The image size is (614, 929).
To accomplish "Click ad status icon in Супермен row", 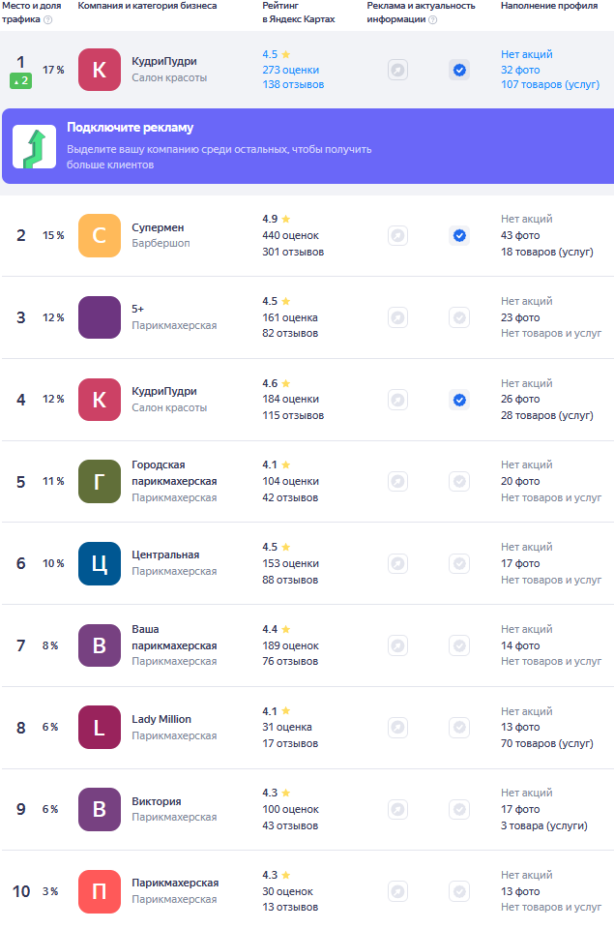I will tap(397, 235).
